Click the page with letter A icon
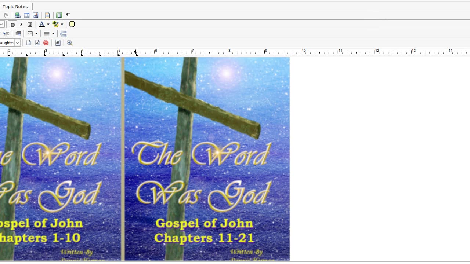This screenshot has width=470, height=264. click(x=37, y=43)
